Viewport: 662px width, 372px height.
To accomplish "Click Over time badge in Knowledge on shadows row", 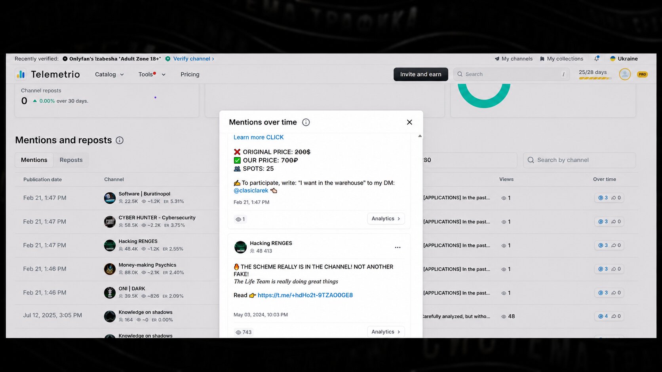I will tap(609, 316).
